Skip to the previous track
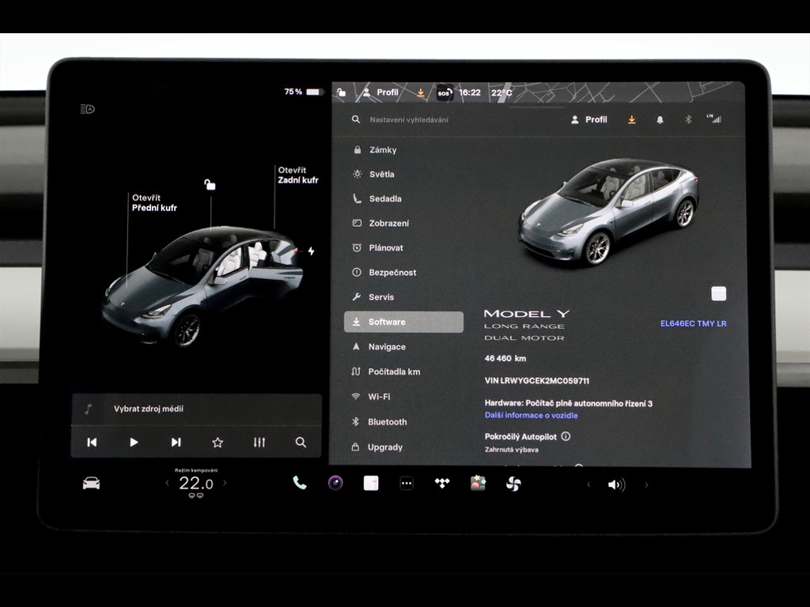The height and width of the screenshot is (607, 810). 92,443
